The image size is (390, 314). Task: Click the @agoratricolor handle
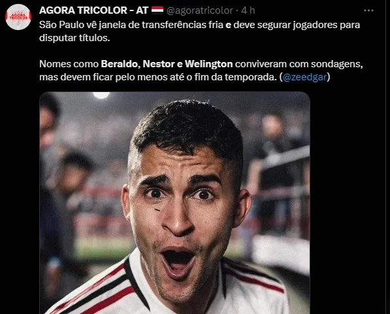[x=199, y=10]
